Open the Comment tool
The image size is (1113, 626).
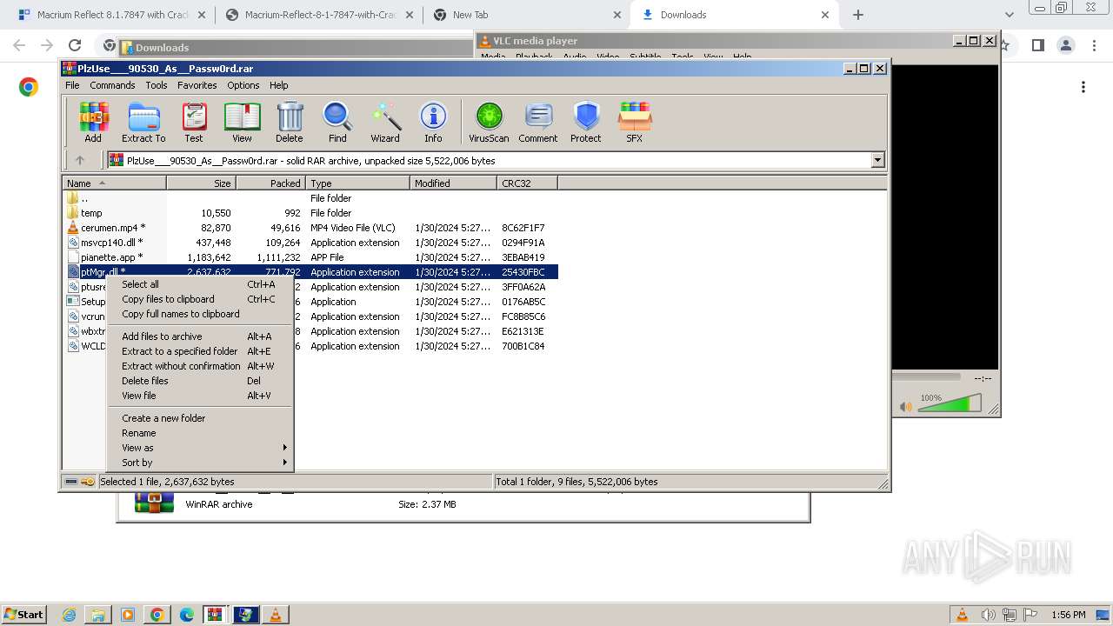[538, 122]
